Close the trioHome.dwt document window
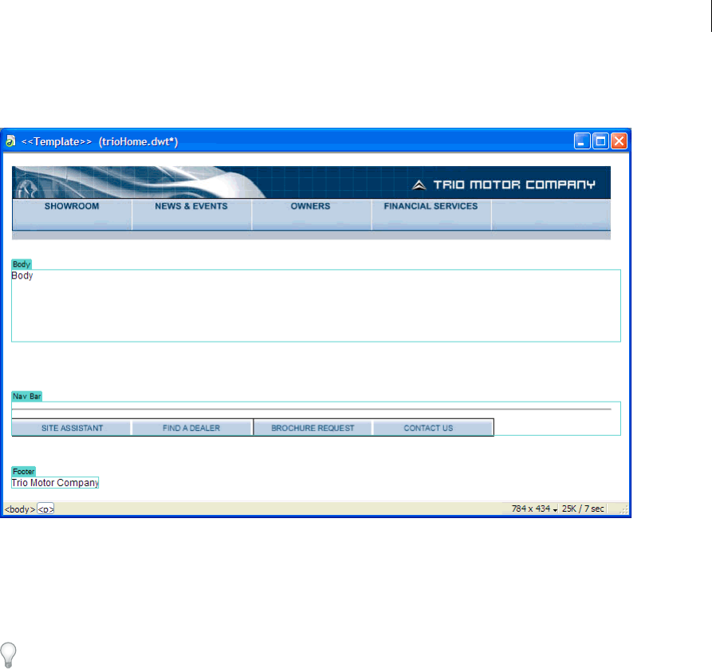 click(619, 141)
